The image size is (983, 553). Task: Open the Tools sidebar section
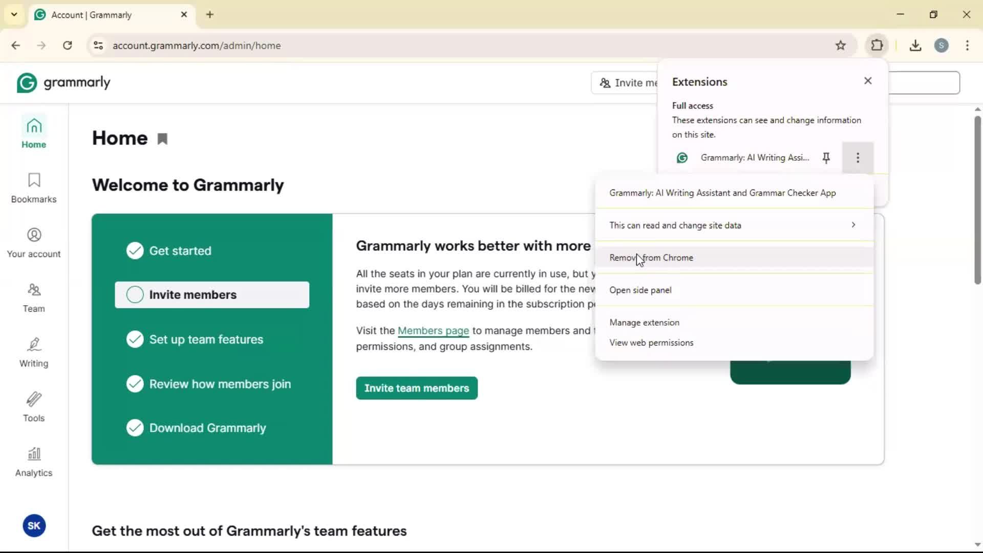(34, 408)
